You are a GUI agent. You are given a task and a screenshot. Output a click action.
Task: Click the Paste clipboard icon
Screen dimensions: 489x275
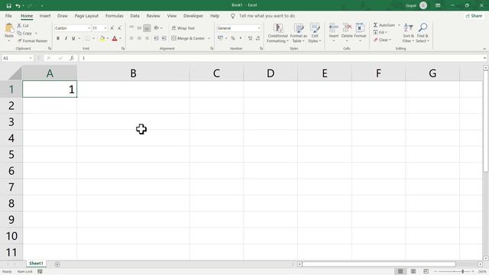(9, 29)
